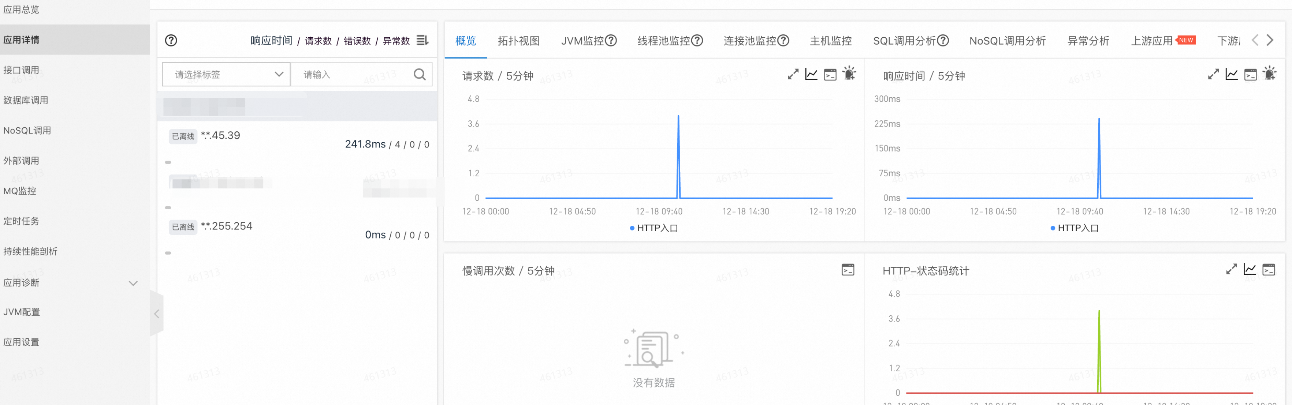Click the help question mark icon

tap(171, 41)
